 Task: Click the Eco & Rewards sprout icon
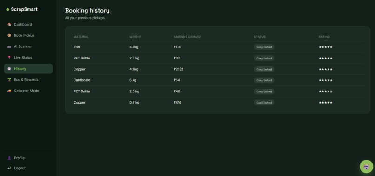tap(9, 80)
